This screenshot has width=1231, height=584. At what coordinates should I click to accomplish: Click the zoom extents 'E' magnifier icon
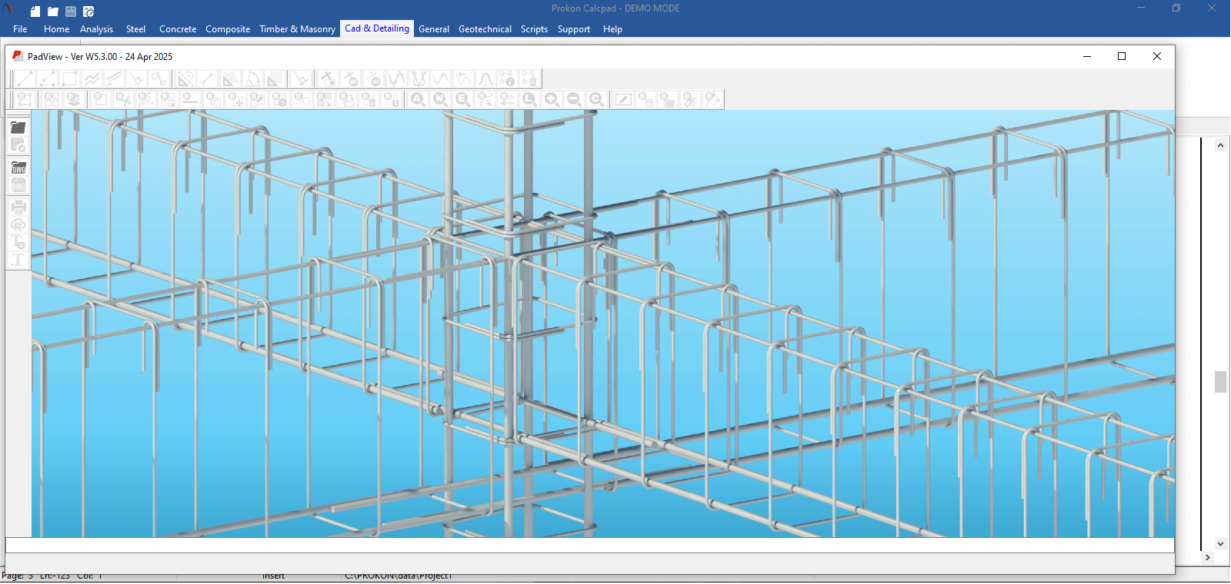coord(462,100)
